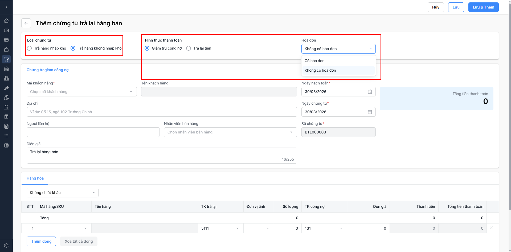The image size is (511, 252).
Task: Select "Trả lại tiền" payment option
Action: point(189,48)
